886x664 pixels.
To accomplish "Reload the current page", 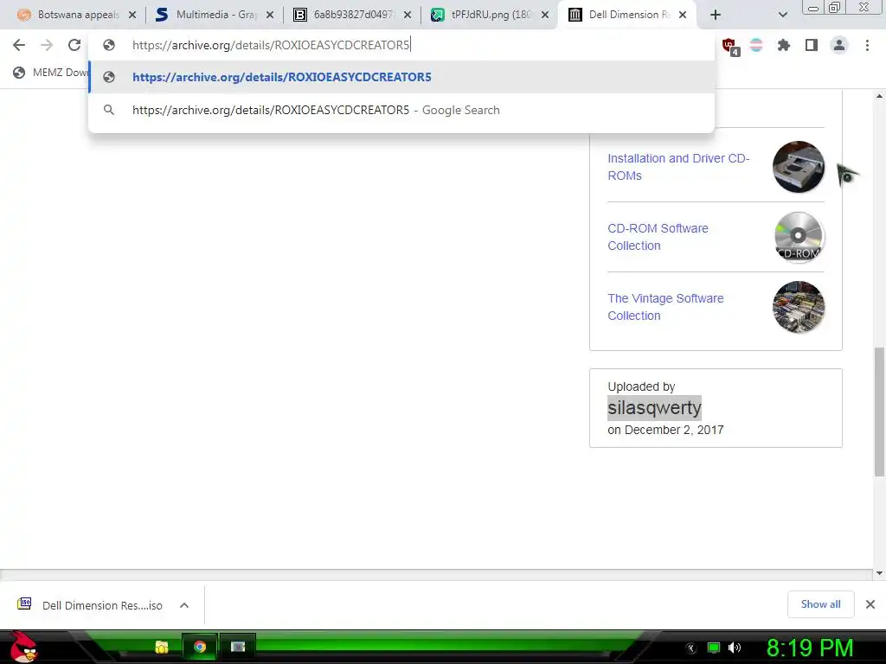I will [x=74, y=45].
